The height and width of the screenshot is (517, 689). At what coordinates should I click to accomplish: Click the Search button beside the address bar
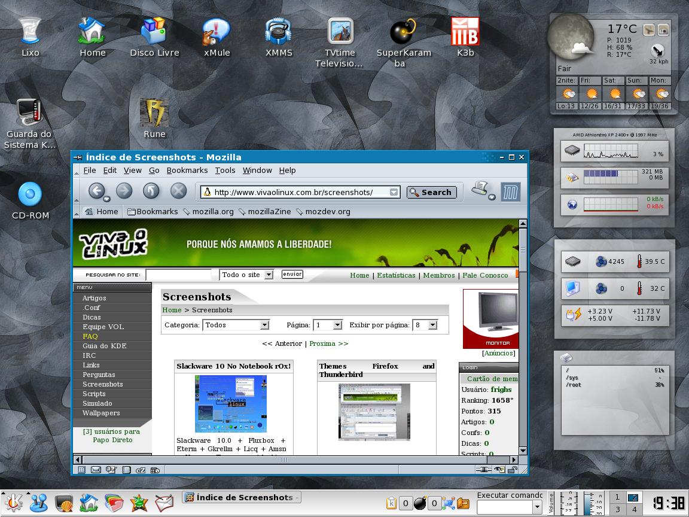coord(431,192)
